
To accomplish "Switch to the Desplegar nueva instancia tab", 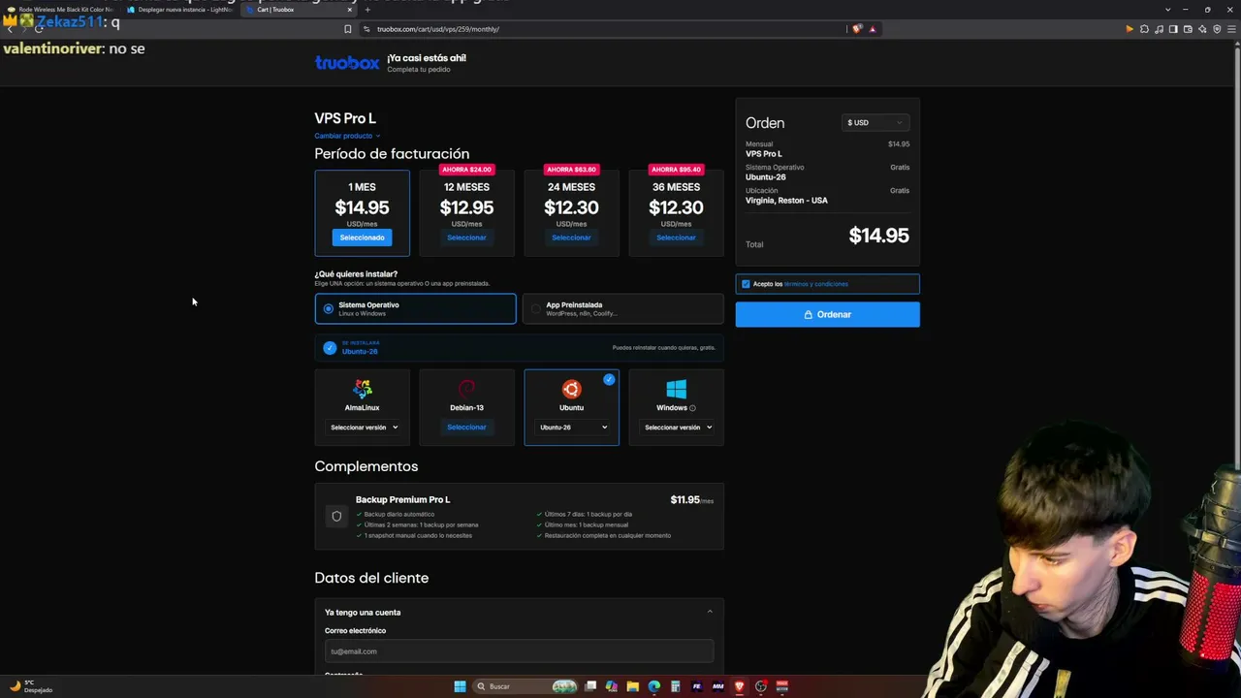I will pos(180,10).
